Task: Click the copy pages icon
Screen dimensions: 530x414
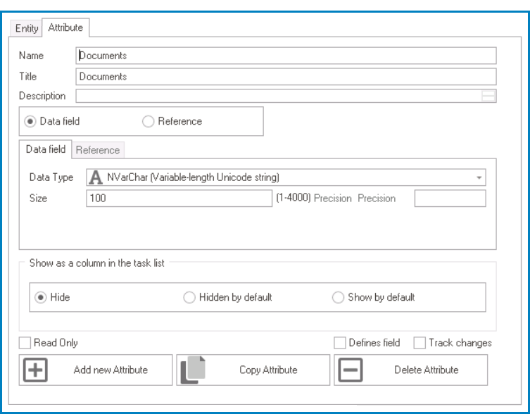Action: (193, 370)
